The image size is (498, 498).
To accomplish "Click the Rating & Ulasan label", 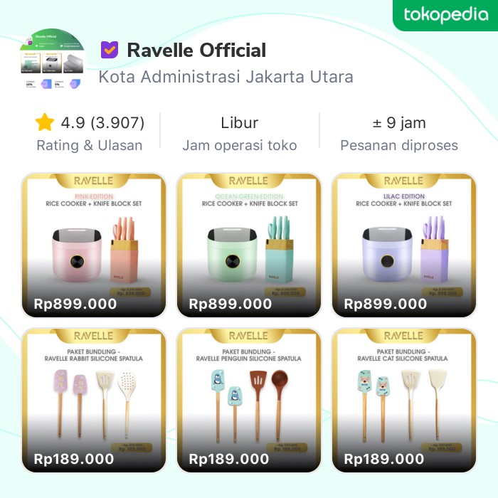I will [x=90, y=145].
